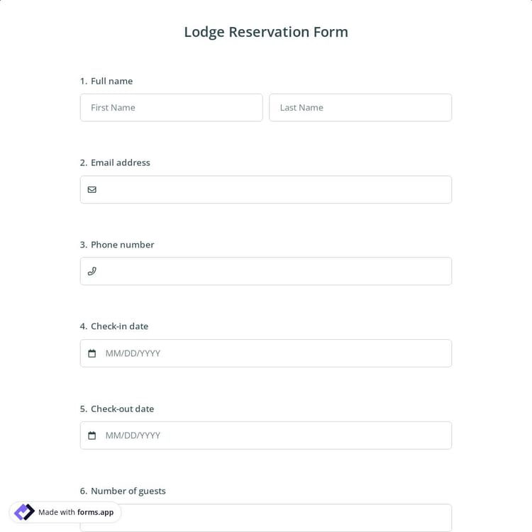Click the "Full name" question label
This screenshot has width=532, height=532.
(111, 81)
